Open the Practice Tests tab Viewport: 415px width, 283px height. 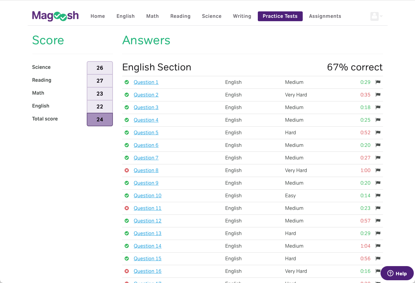[x=280, y=16]
